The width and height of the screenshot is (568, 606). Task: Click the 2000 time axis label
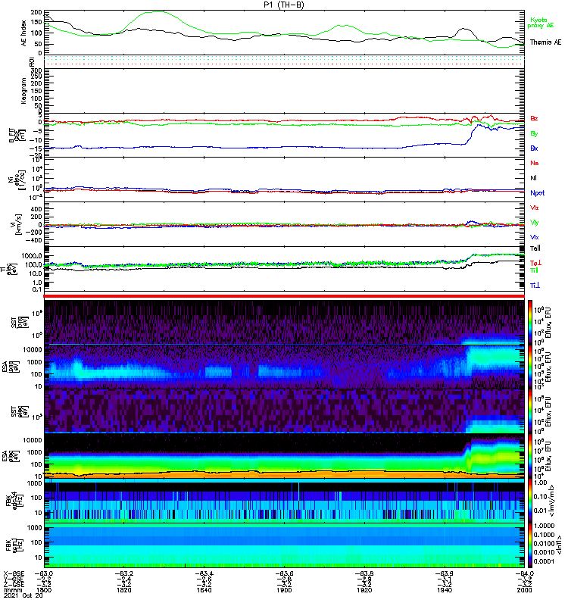click(524, 590)
